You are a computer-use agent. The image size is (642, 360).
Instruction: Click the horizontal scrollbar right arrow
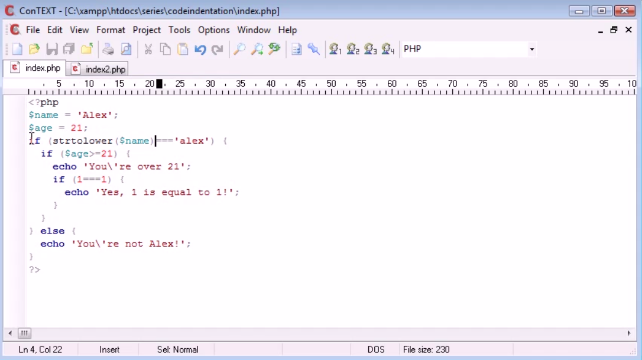(x=628, y=333)
